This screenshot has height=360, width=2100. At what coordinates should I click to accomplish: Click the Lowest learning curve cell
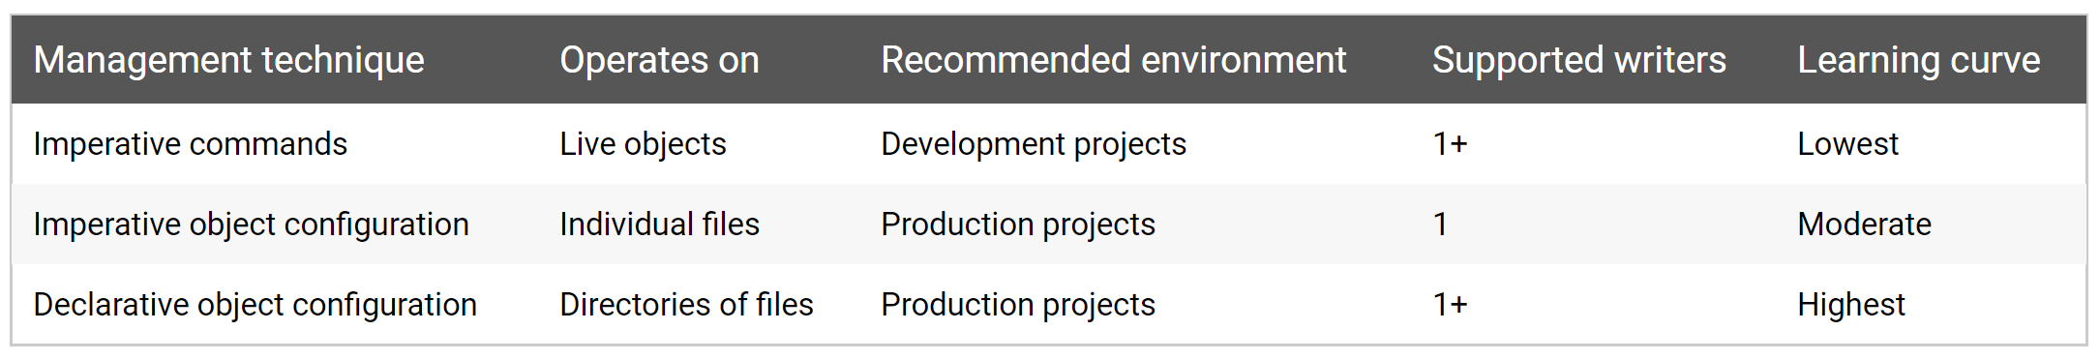coord(1847,144)
